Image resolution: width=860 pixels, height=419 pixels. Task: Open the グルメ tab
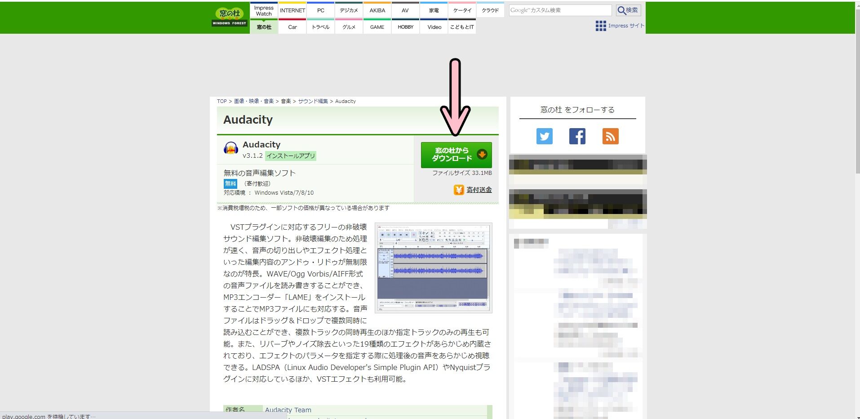pos(349,27)
